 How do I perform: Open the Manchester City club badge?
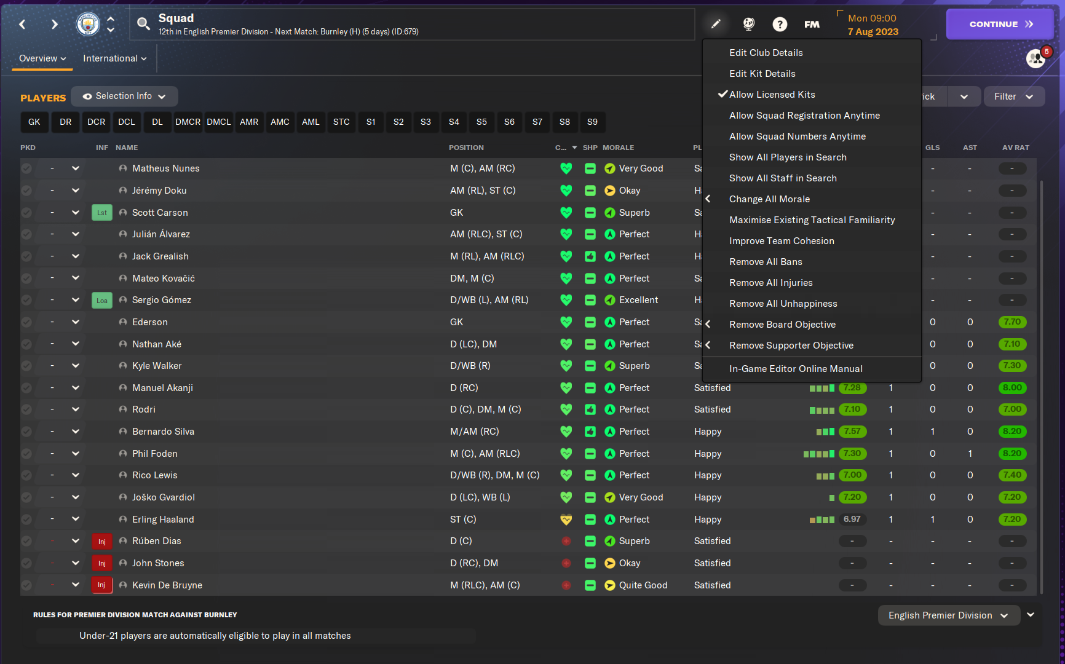pyautogui.click(x=87, y=24)
